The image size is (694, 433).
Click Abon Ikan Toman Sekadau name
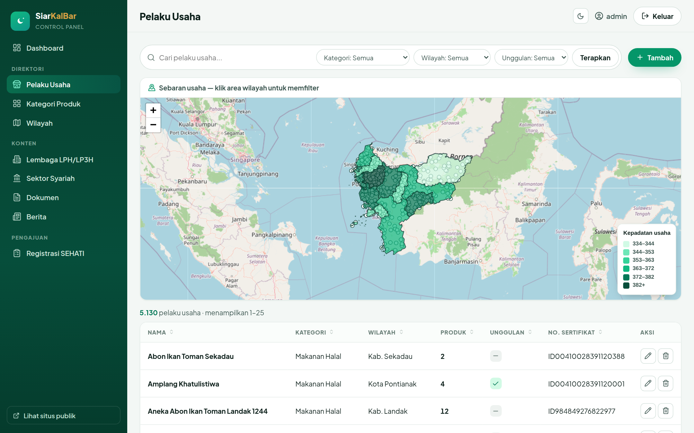point(191,356)
